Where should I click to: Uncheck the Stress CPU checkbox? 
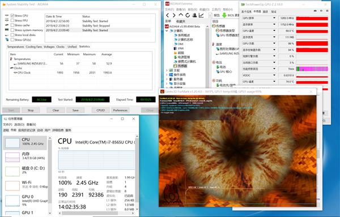tap(12, 16)
